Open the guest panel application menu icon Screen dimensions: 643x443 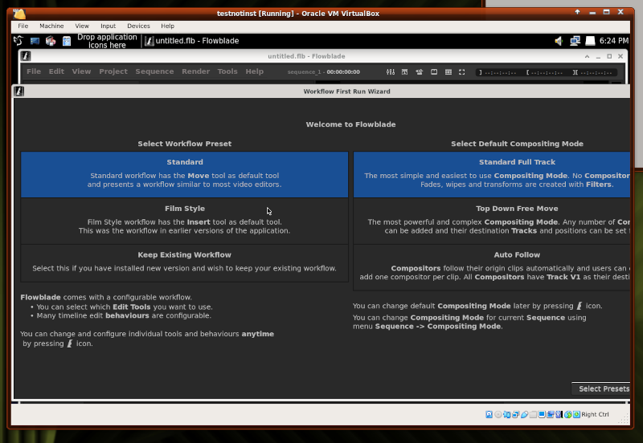click(18, 40)
